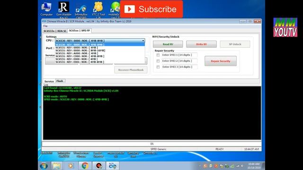Open Windows Explorer from the taskbar
This screenshot has width=303, height=170.
57,166
